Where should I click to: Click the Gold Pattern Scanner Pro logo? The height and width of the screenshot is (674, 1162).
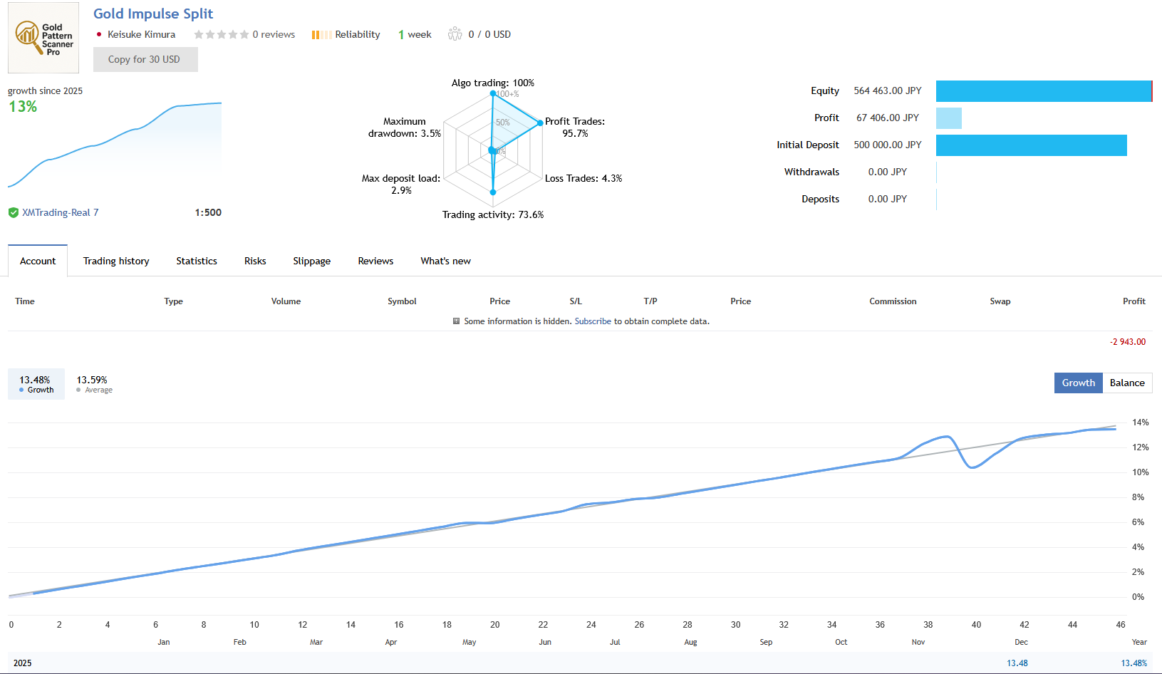pos(43,38)
